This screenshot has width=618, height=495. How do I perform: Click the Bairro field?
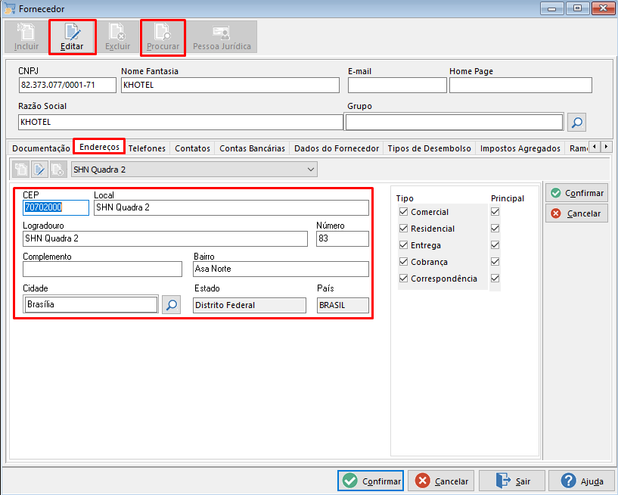click(x=281, y=269)
